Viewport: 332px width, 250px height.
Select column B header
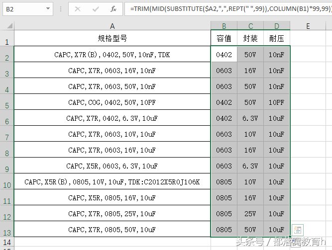[x=224, y=26]
